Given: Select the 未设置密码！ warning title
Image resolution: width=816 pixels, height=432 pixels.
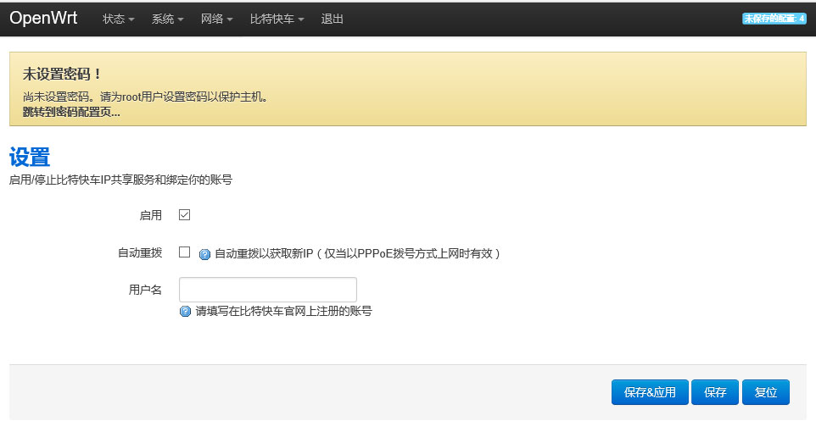Looking at the screenshot, I should tap(63, 74).
